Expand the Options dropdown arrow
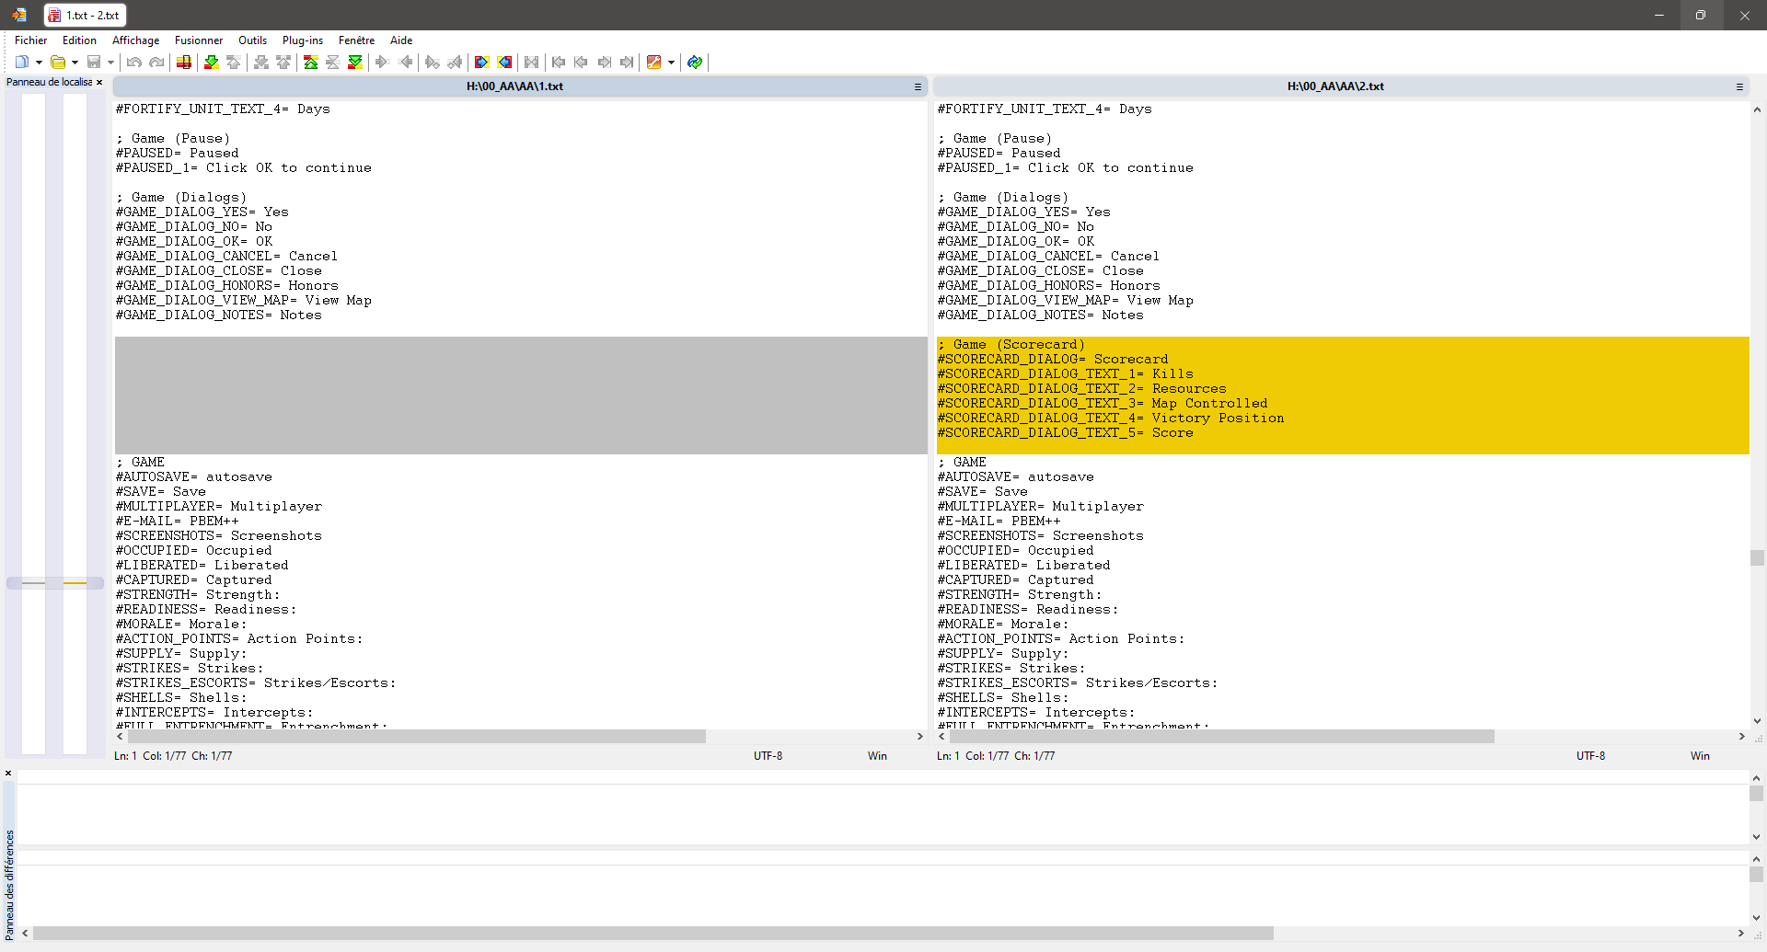This screenshot has width=1767, height=952. click(671, 63)
